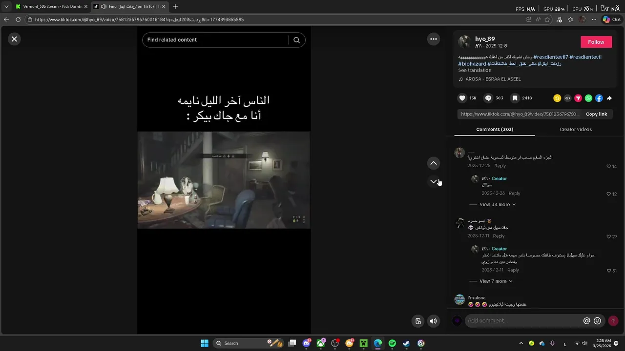The image size is (625, 351).
Task: Follow the hyo_89 account
Action: coord(596,42)
